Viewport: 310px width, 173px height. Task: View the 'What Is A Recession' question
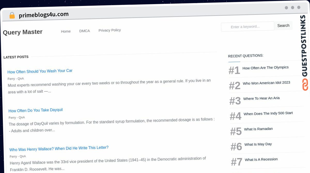[x=261, y=159]
